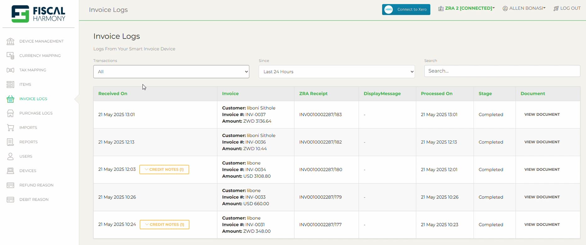Open Purchase Logs from sidebar
The width and height of the screenshot is (586, 245).
36,113
